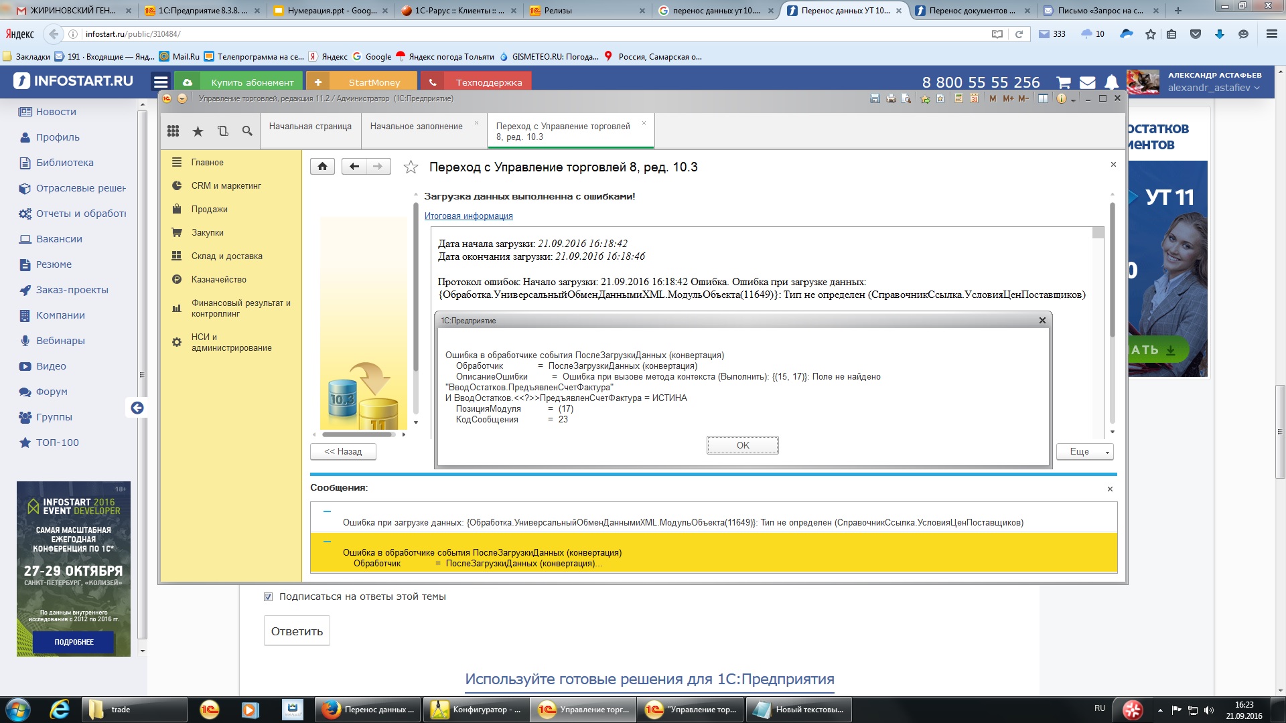Go to home page via house button
This screenshot has height=723, width=1286.
pyautogui.click(x=322, y=167)
